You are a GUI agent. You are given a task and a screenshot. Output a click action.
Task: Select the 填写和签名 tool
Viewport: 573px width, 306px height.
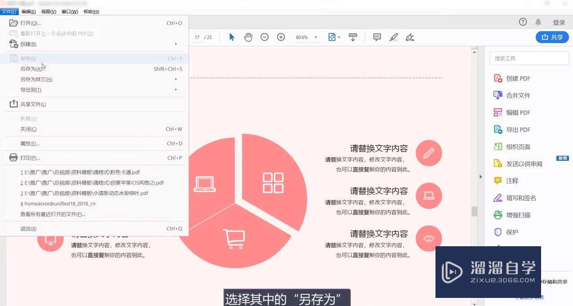(x=521, y=198)
